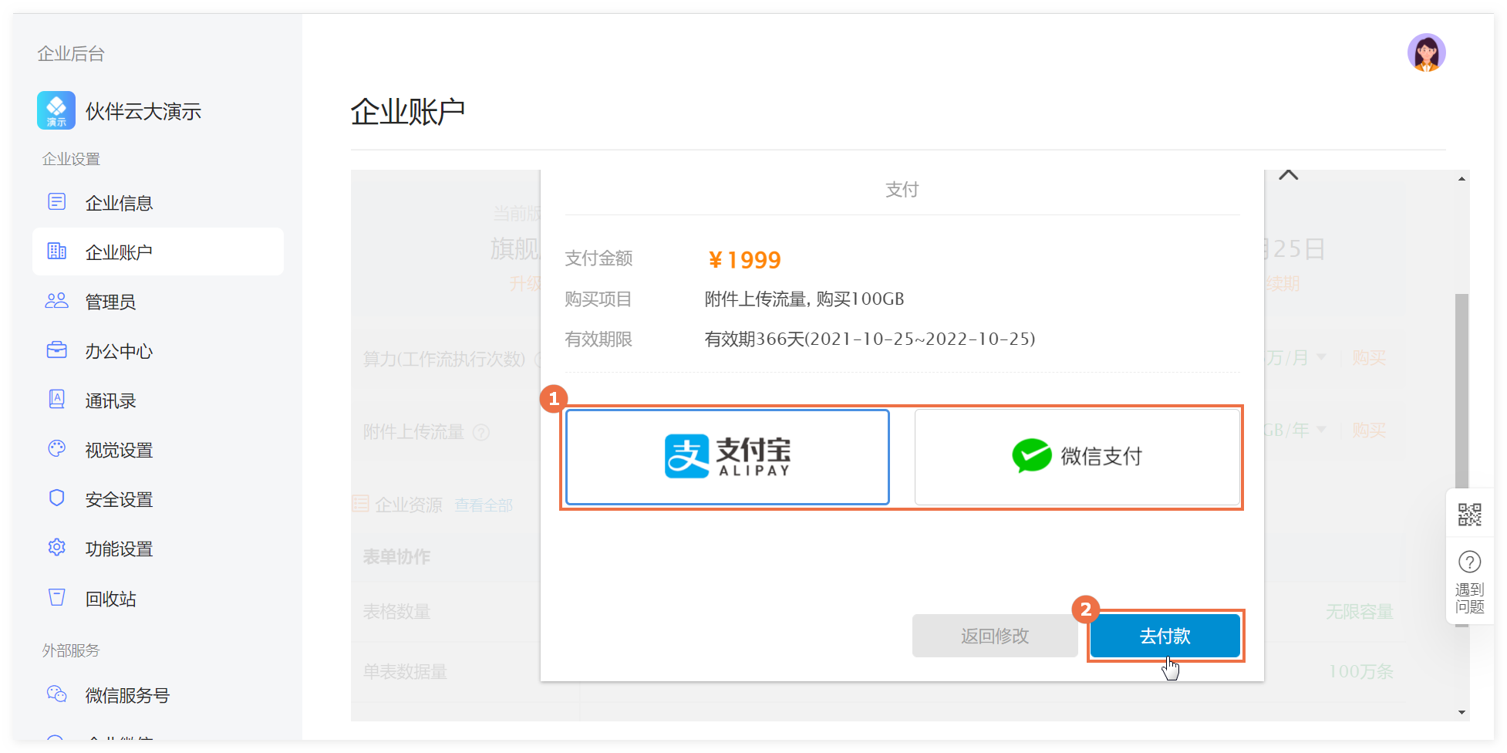
Task: Click 购买 link in the 算力 row
Action: pos(1369,357)
